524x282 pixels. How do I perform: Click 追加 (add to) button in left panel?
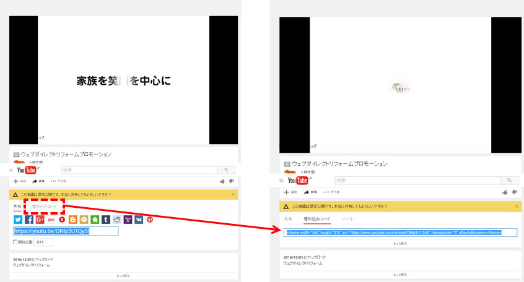20,181
